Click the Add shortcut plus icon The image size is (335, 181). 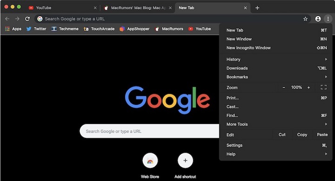[185, 161]
